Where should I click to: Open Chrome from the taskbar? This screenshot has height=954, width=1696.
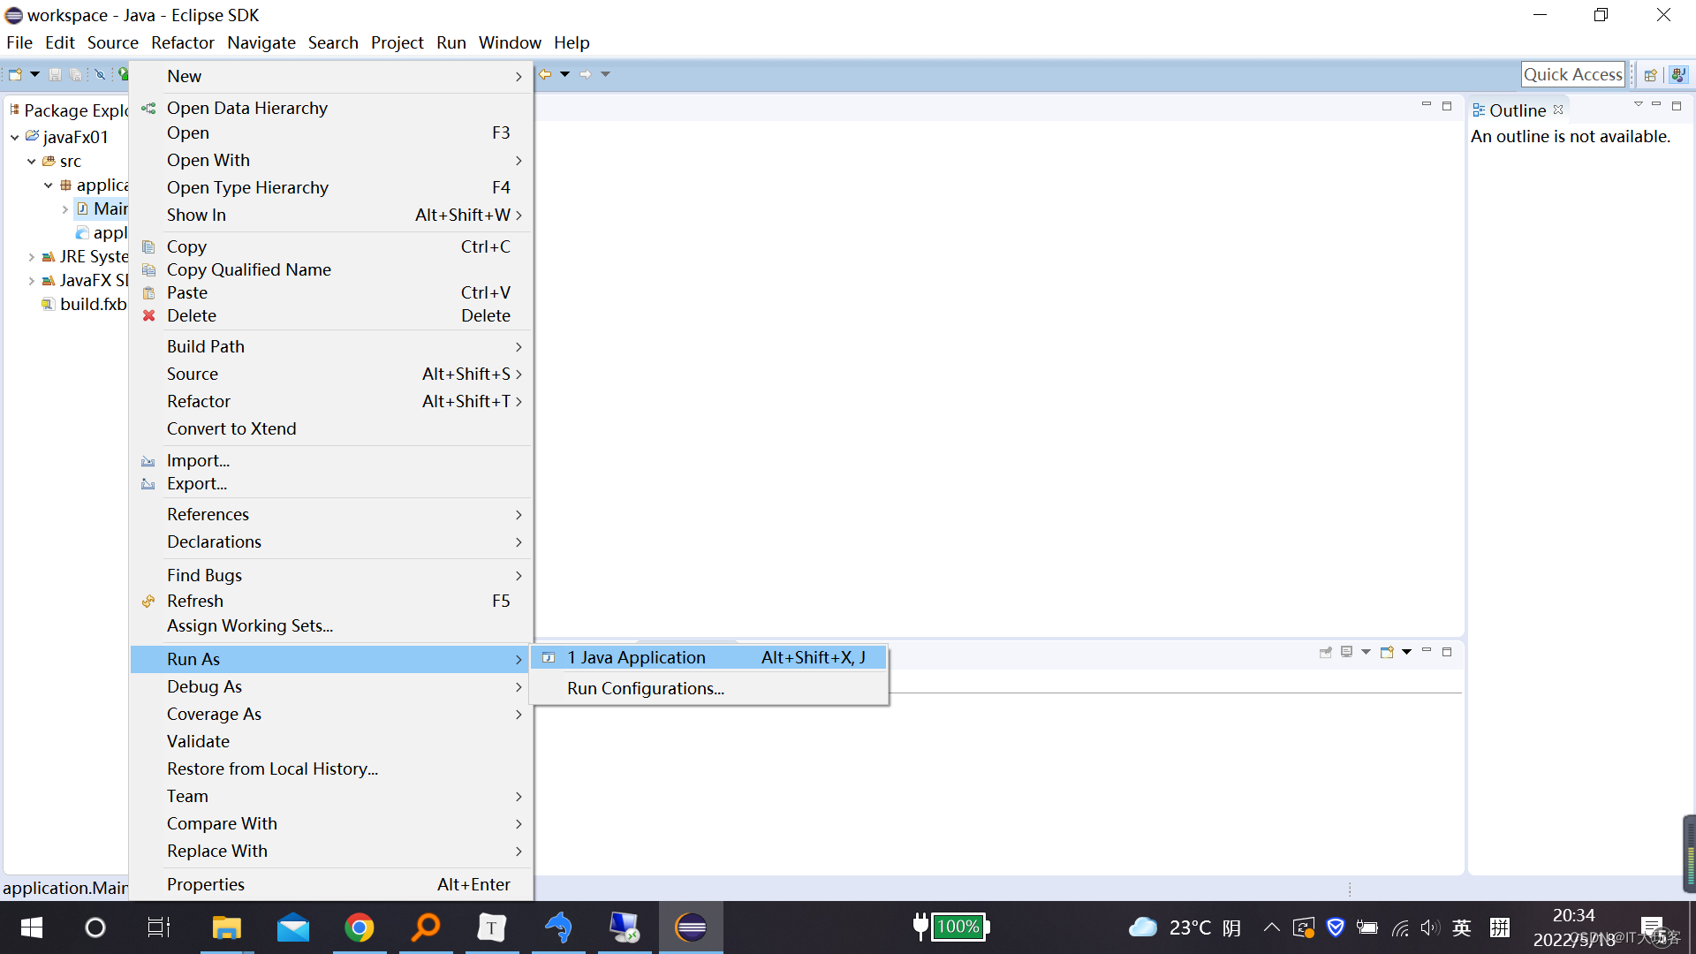click(360, 927)
